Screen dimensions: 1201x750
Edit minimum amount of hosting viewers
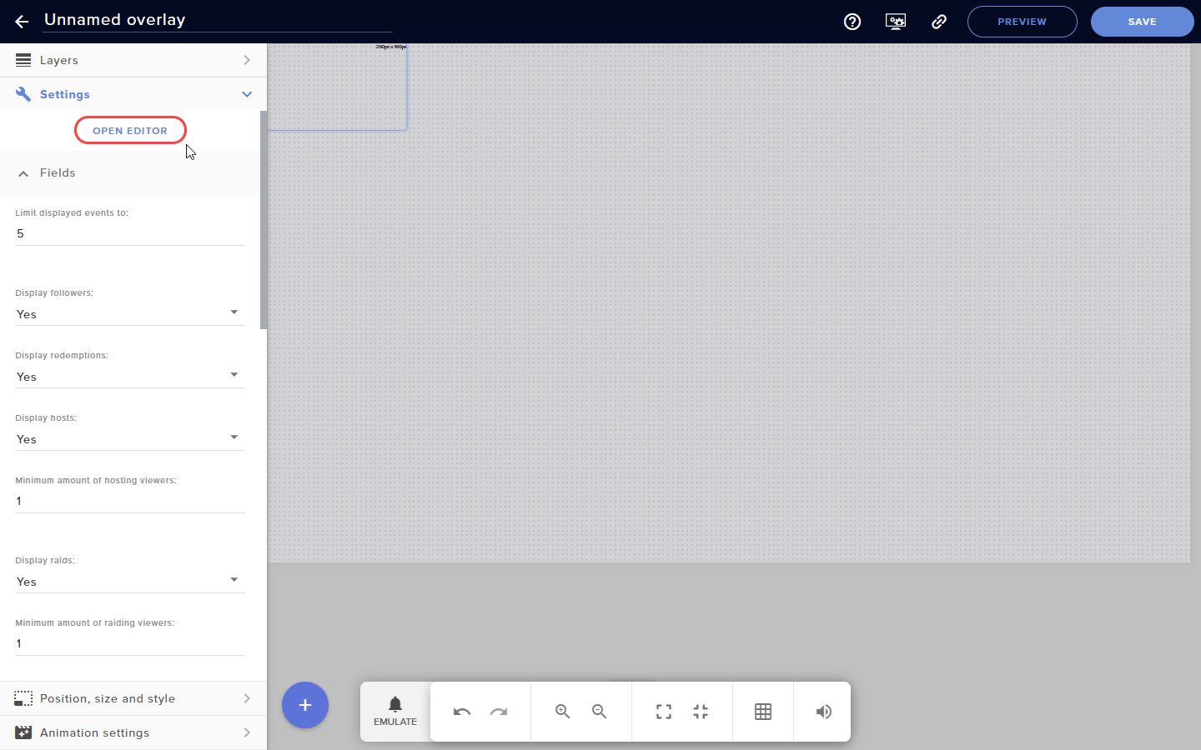130,502
